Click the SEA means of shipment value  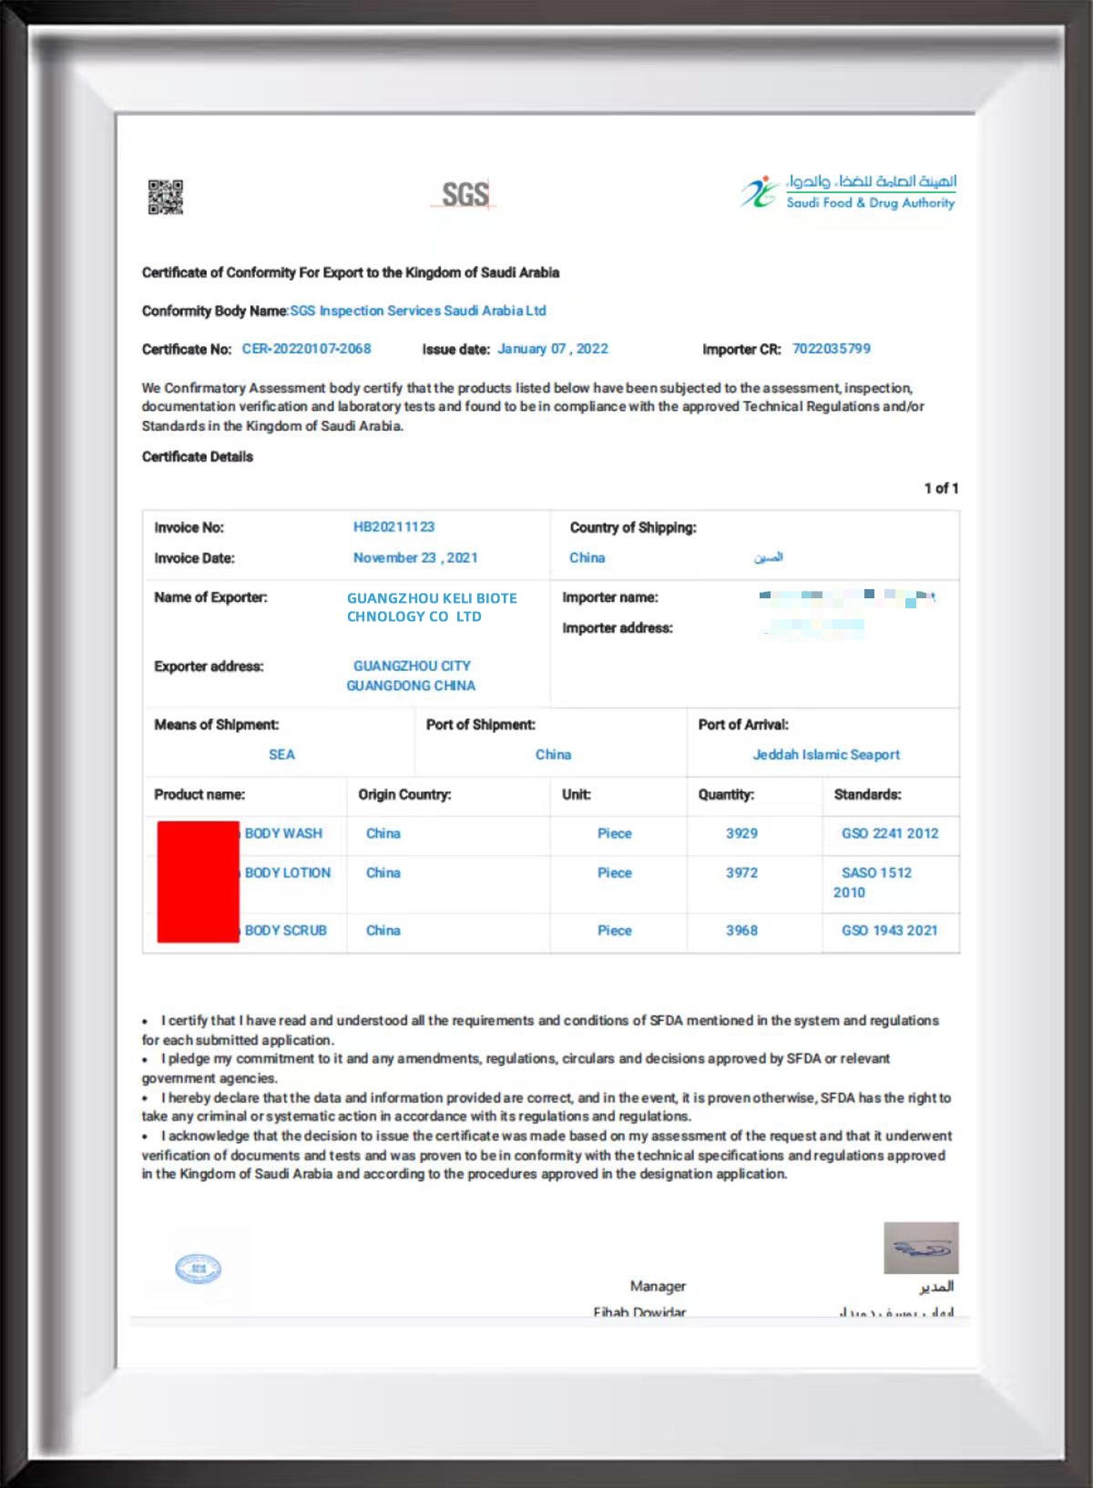281,755
